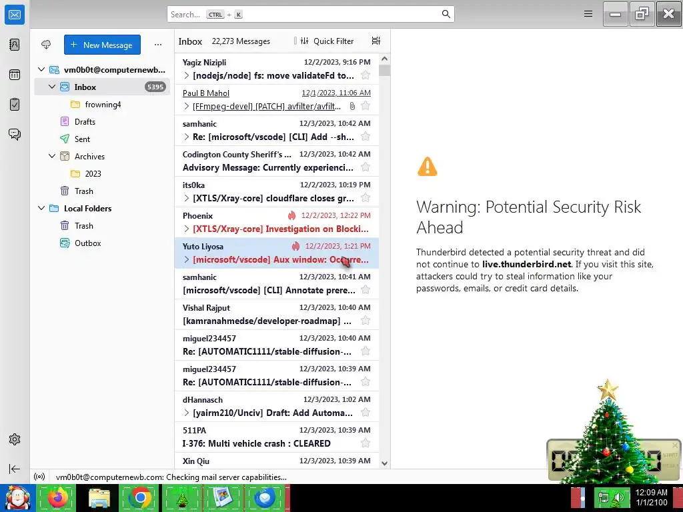Open the photo viewer taskbar icon

click(223, 497)
